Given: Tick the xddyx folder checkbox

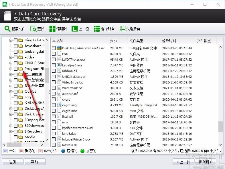Looking at the screenshot, I should (16, 57).
